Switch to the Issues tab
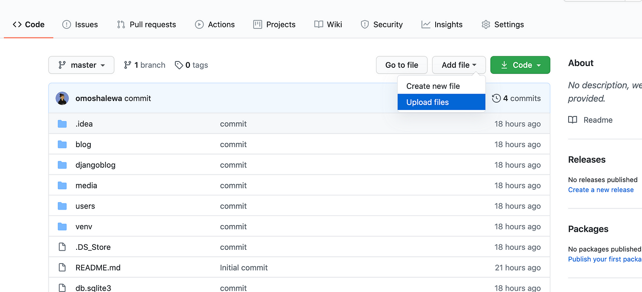 pos(80,24)
